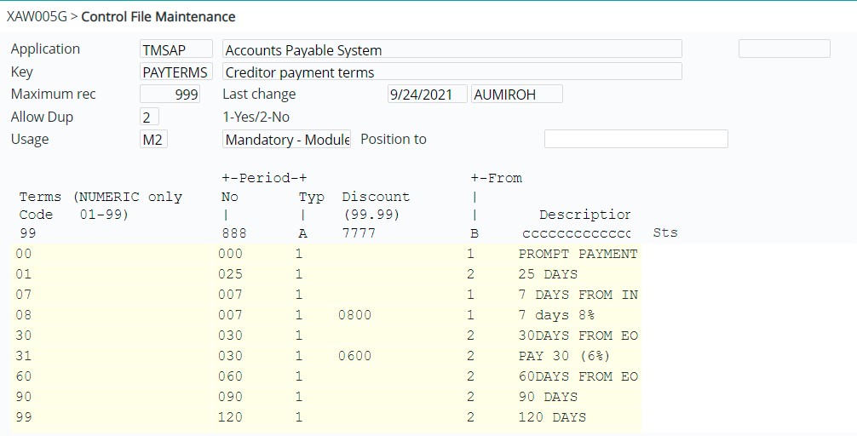857x436 pixels.
Task: Focus the Key field containing PAYTERMS
Action: (x=175, y=72)
